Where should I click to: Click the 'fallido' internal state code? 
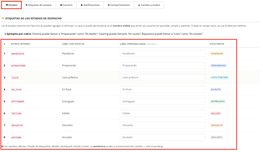pos(16,113)
